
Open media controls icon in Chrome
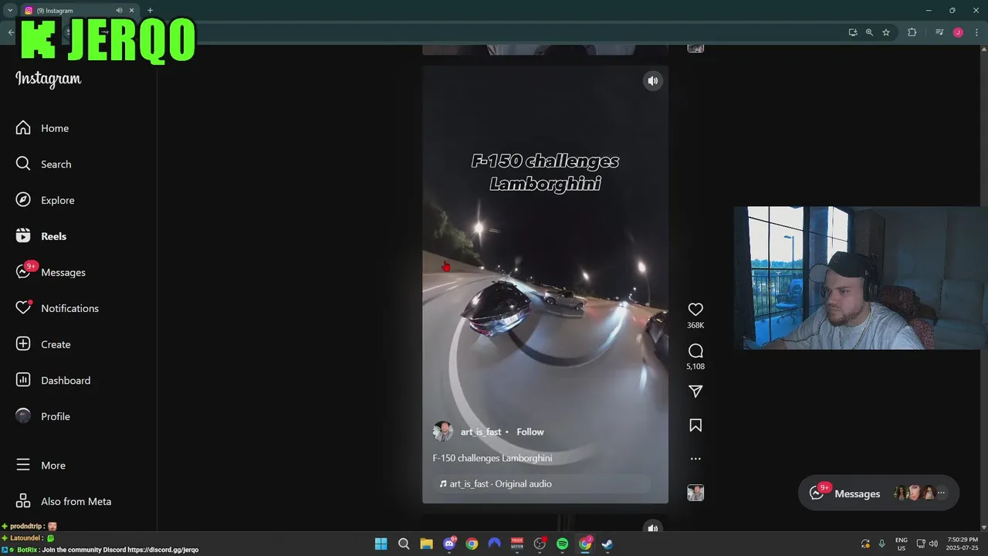pyautogui.click(x=939, y=32)
